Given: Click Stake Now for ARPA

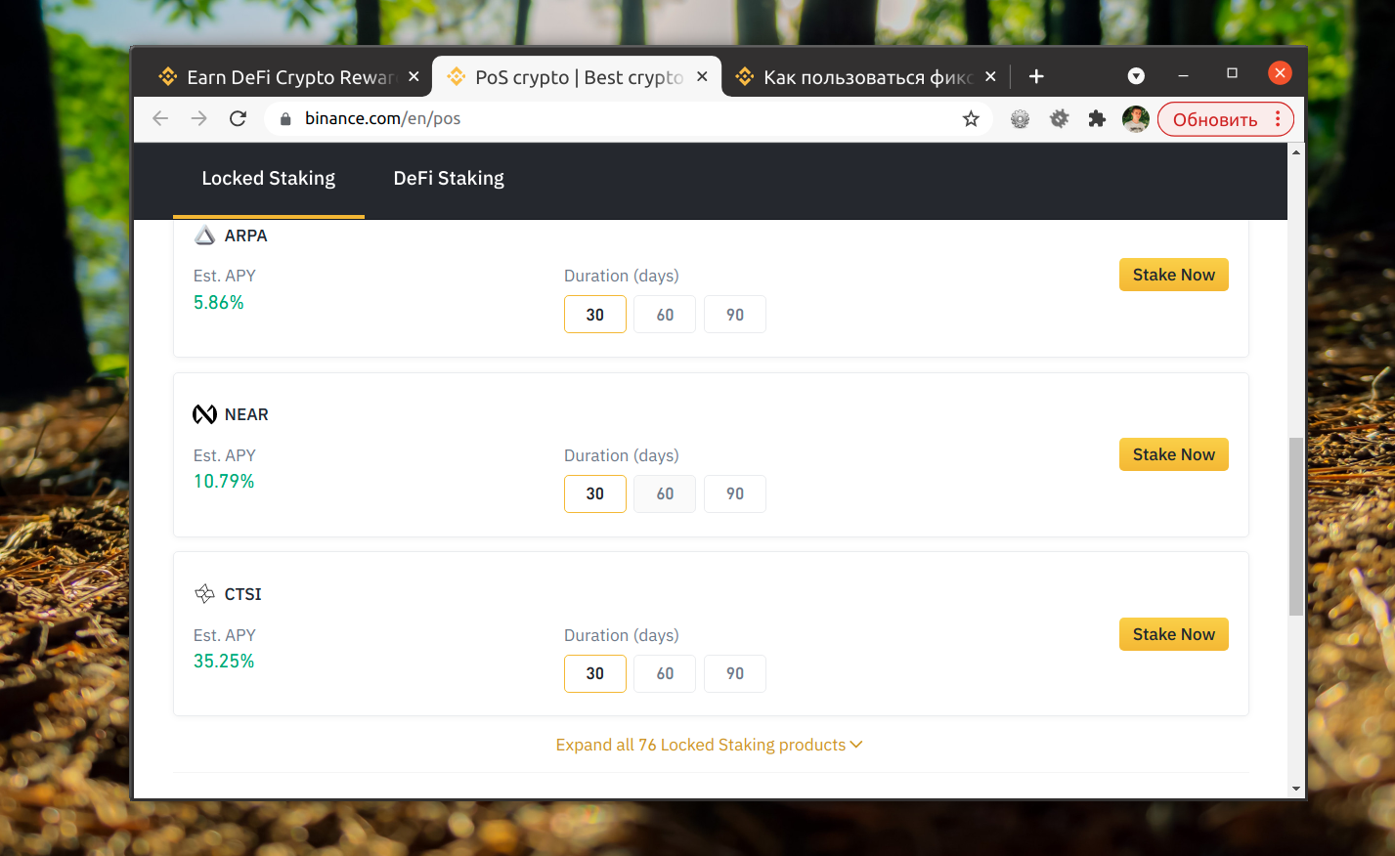Looking at the screenshot, I should point(1174,275).
